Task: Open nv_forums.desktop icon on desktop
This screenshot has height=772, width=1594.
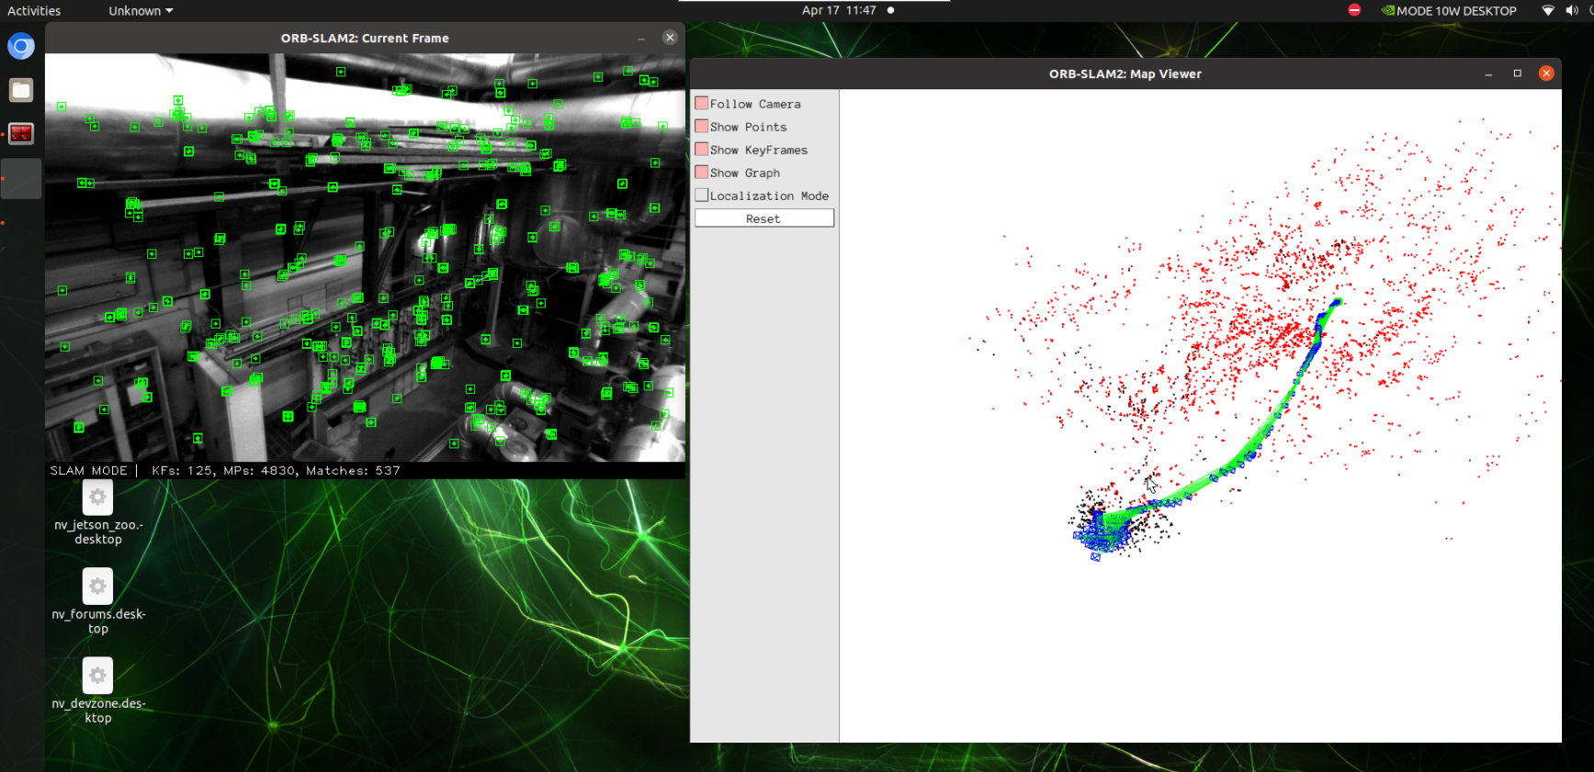Action: 98,601
